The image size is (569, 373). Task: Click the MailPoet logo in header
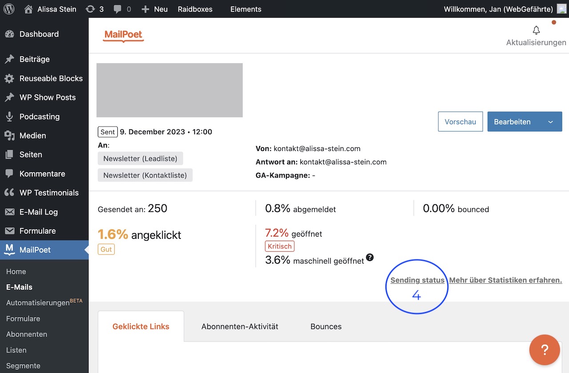[x=124, y=36]
